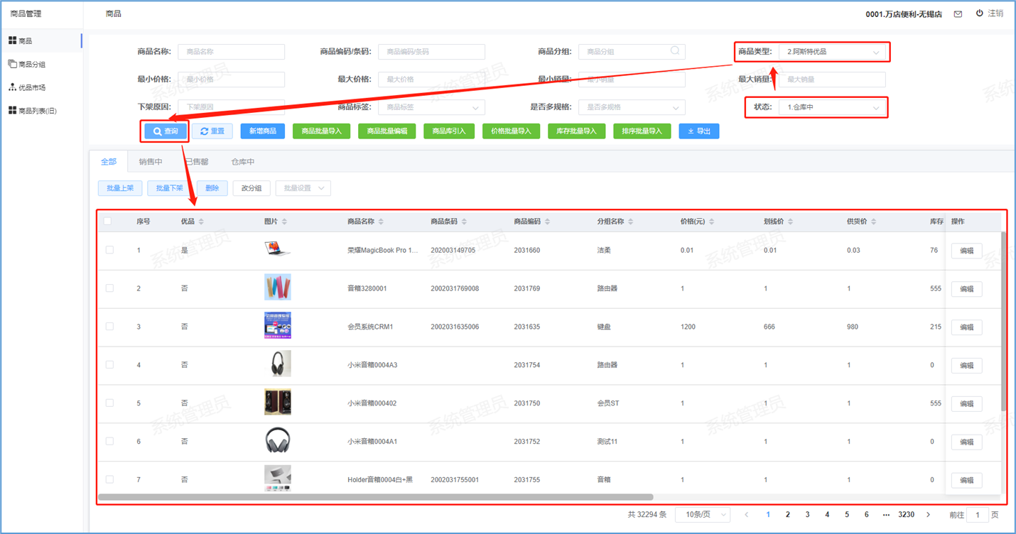Click the power logout icon

[980, 13]
